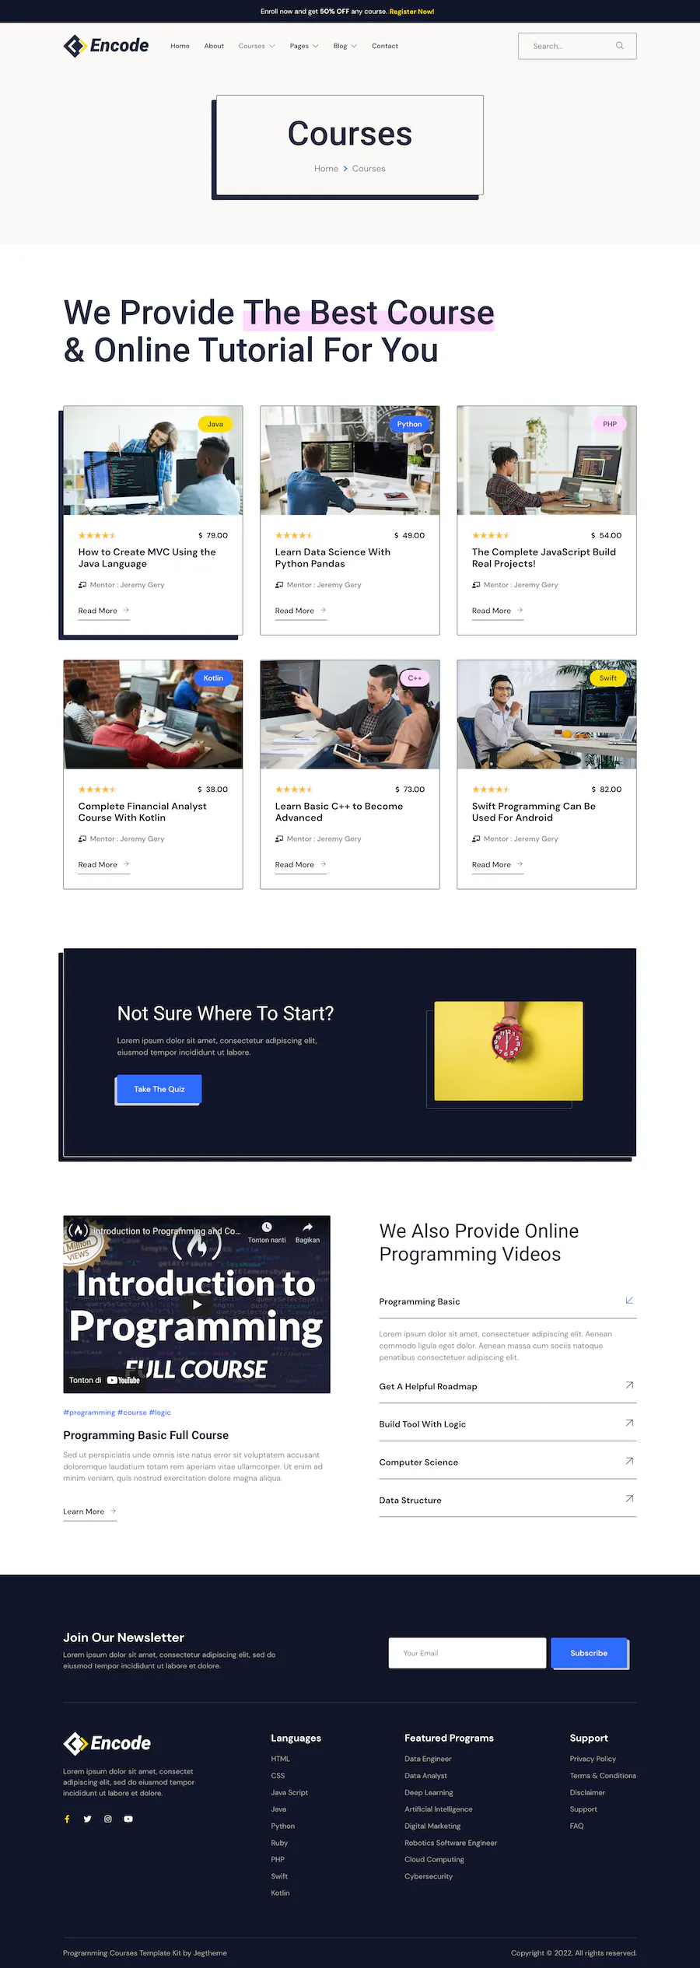Click the Encode logo in header
700x1968 pixels.
pos(106,46)
